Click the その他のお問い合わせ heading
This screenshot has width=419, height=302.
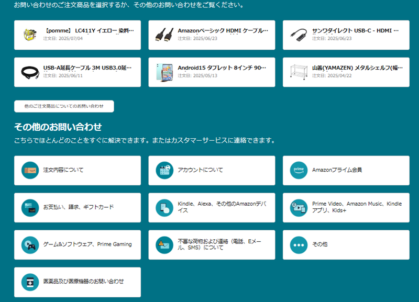[x=58, y=127]
